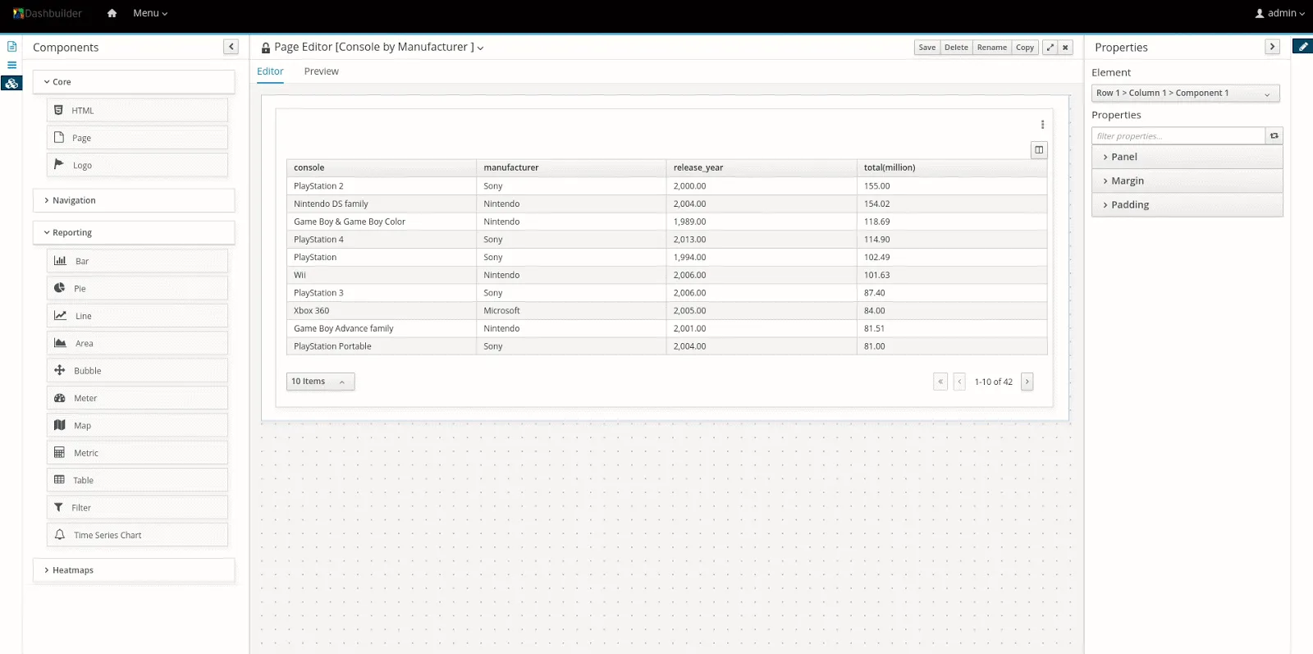Select the Bar chart component
This screenshot has height=654, width=1313.
tap(137, 261)
